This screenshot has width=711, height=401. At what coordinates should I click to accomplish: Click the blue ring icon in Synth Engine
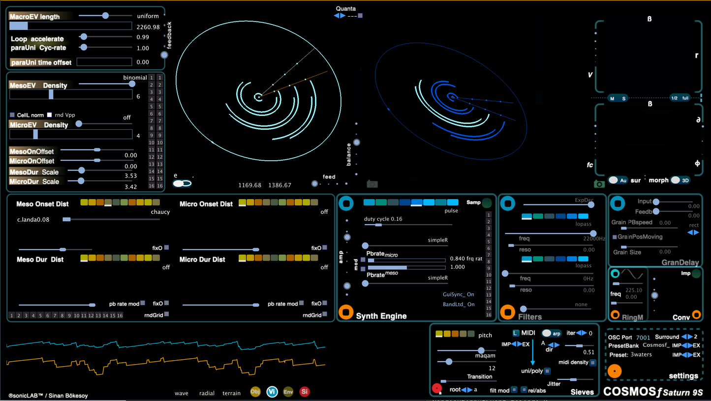(346, 203)
